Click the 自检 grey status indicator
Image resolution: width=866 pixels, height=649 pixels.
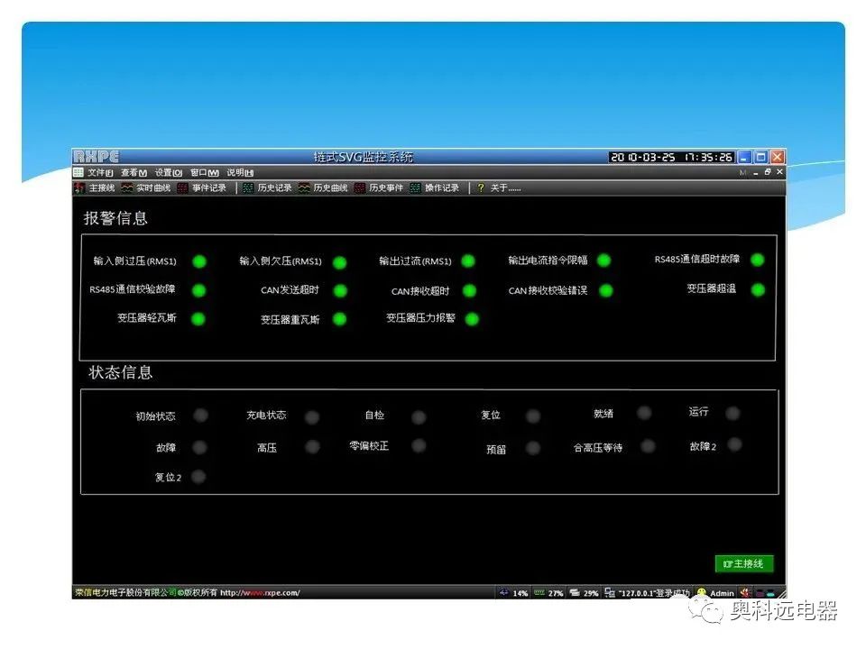[419, 417]
